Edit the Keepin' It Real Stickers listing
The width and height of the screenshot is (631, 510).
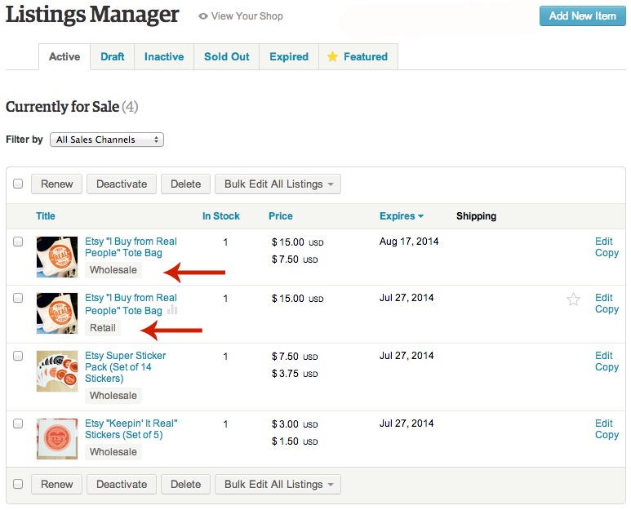[603, 424]
